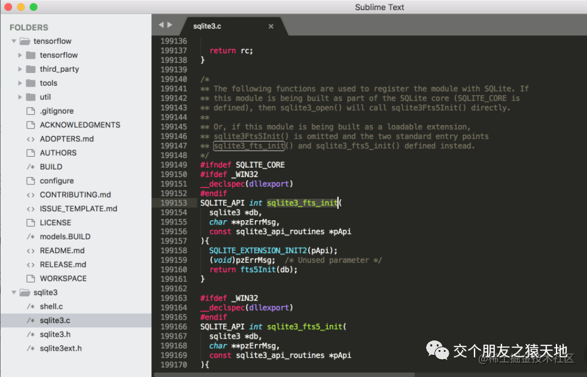The height and width of the screenshot is (377, 587).
Task: Click the ISSUE_TEMPLATE.md markup icon
Action: [31, 208]
